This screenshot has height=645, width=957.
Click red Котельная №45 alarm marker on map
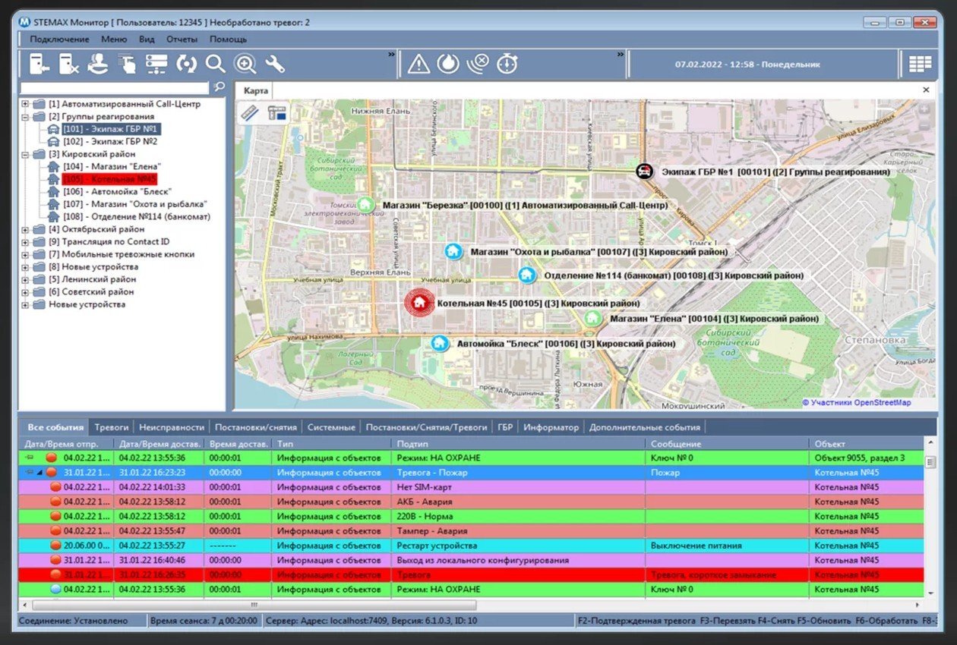click(x=418, y=304)
